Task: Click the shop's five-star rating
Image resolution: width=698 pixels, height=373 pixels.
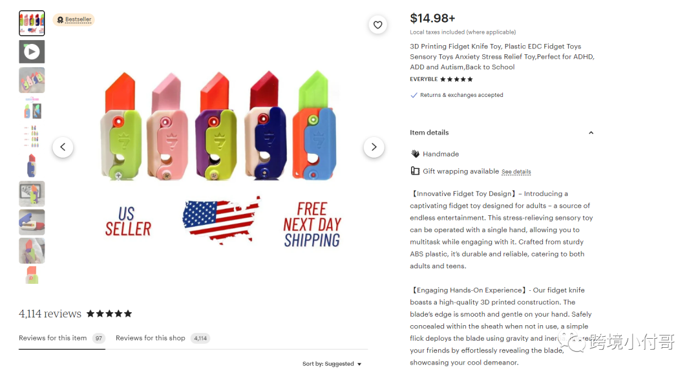Action: [x=456, y=80]
